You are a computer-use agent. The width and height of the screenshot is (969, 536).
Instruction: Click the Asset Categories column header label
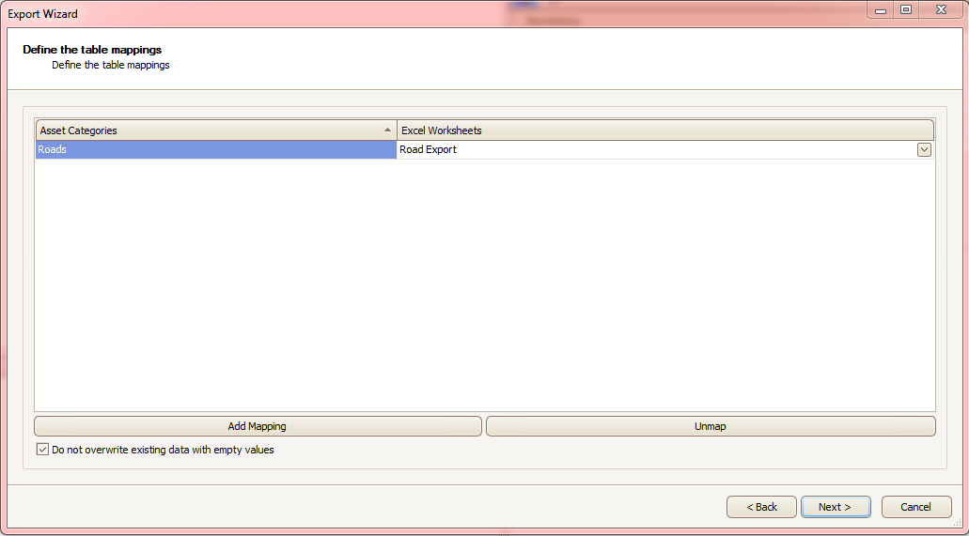tap(79, 130)
